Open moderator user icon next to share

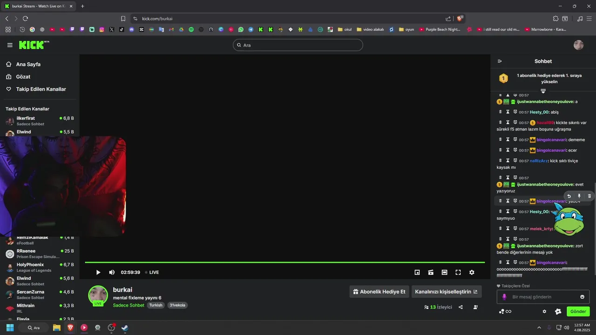pyautogui.click(x=475, y=307)
